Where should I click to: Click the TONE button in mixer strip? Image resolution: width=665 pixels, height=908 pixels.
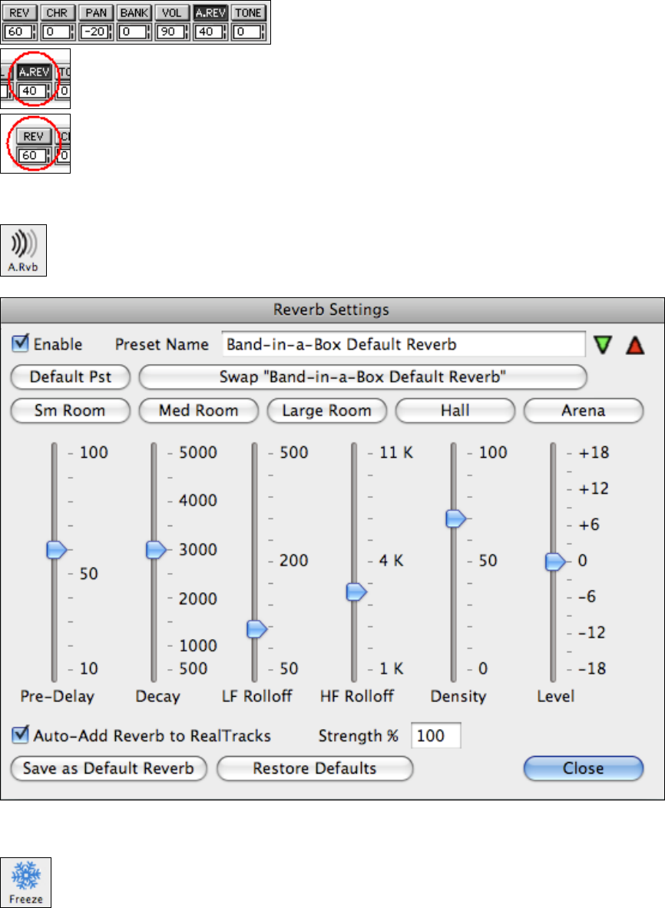(248, 13)
